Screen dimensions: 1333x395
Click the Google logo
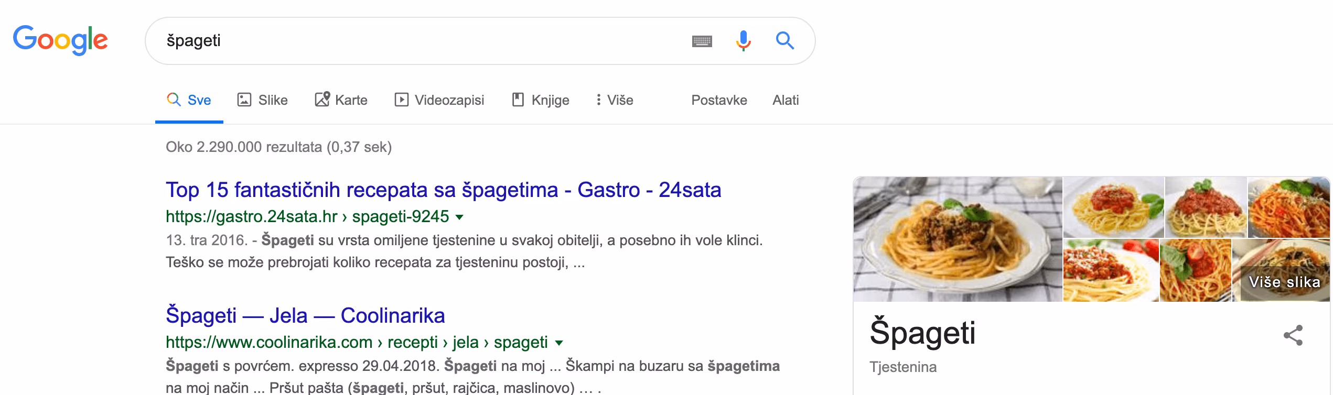click(x=60, y=40)
